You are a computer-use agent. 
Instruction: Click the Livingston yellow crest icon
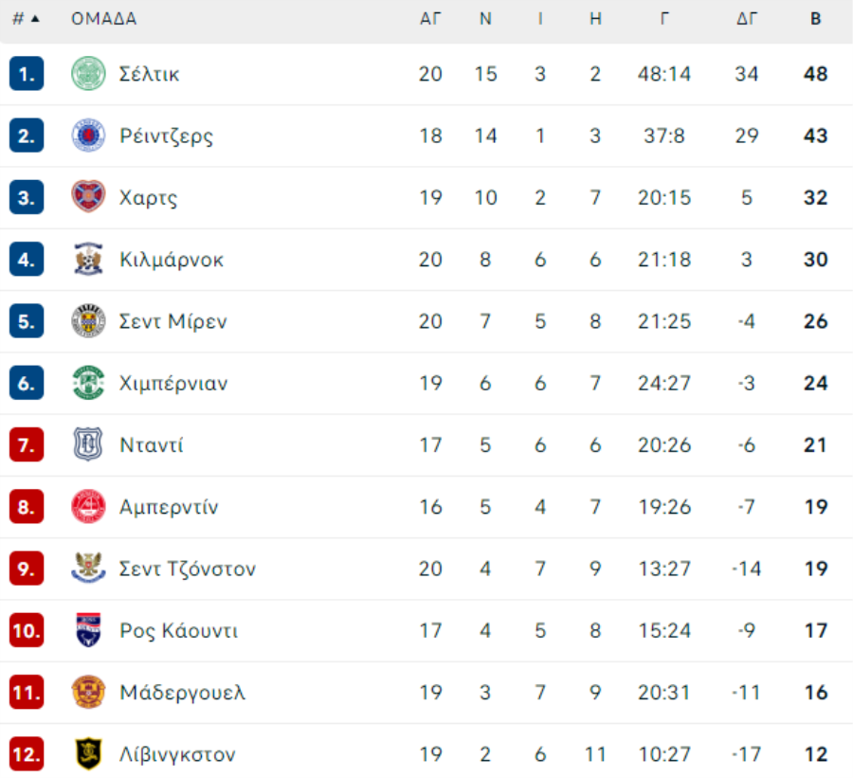click(88, 754)
